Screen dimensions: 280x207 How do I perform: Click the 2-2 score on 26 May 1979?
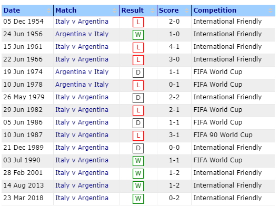coord(174,97)
